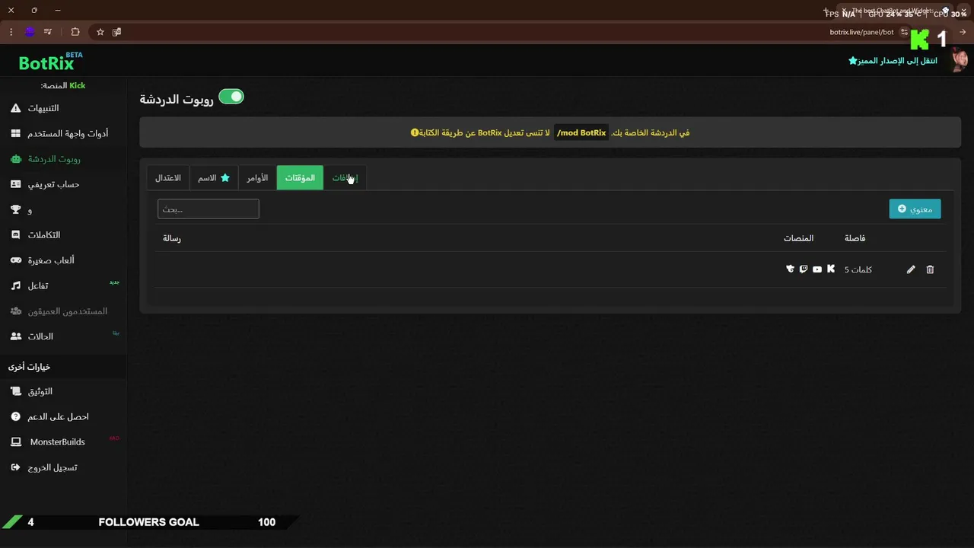This screenshot has height=548, width=974.
Task: Click the تسجيل الخروج sign-out icon
Action: [16, 467]
